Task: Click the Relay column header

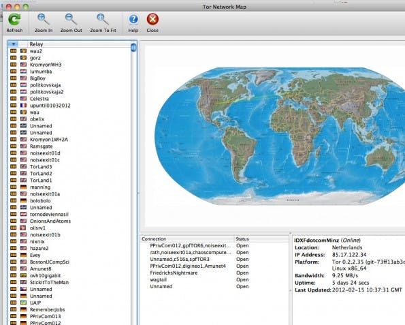Action: tap(79, 44)
